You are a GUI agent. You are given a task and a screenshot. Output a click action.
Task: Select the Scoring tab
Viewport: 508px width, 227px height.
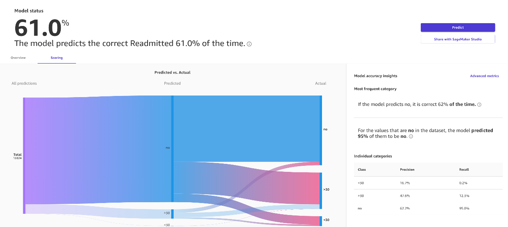pos(56,58)
